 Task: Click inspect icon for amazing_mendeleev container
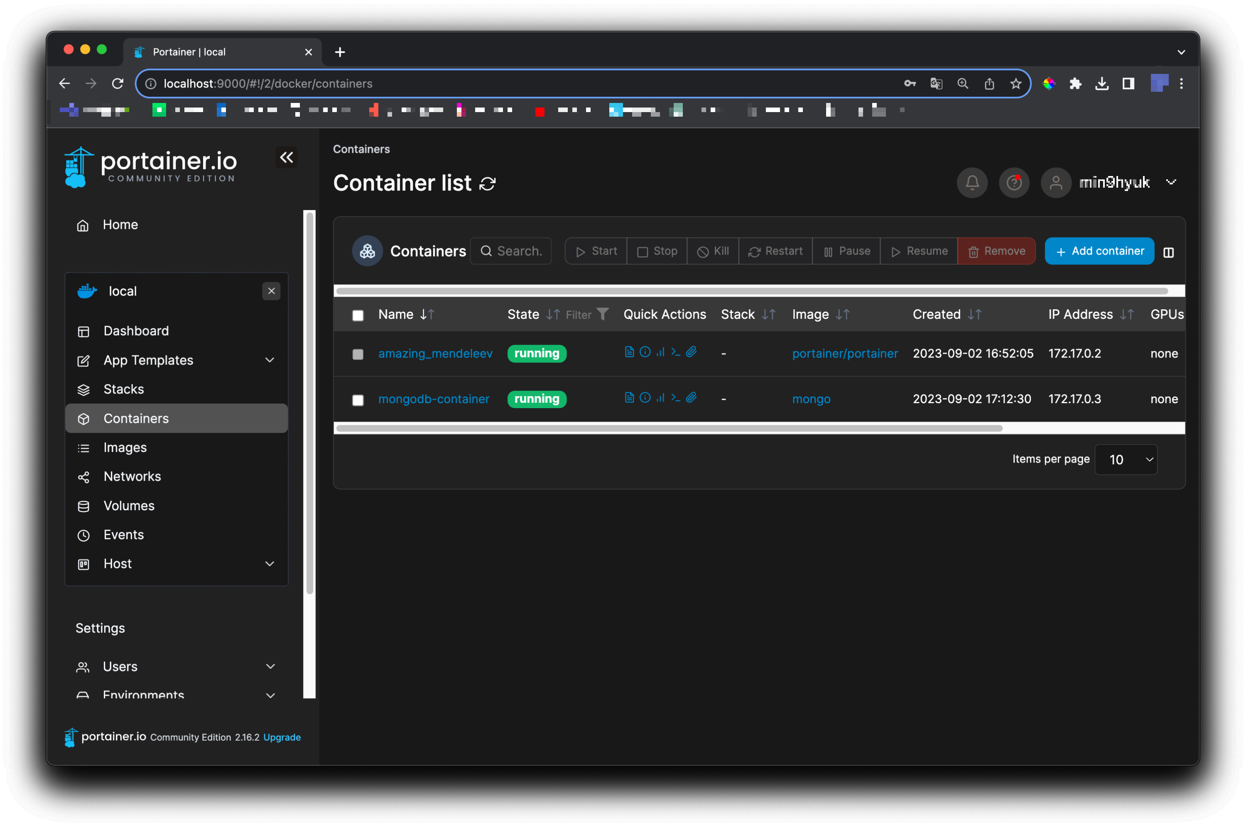(x=645, y=352)
